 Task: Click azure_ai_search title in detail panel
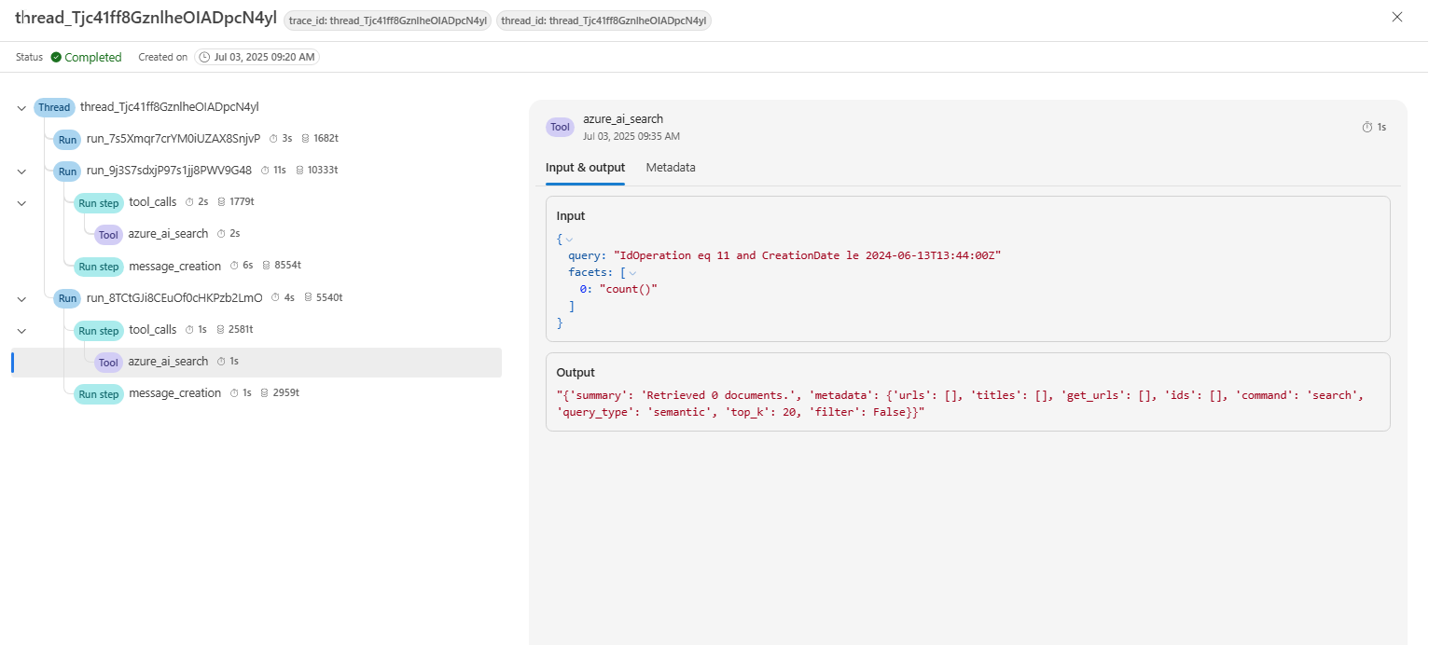(623, 119)
